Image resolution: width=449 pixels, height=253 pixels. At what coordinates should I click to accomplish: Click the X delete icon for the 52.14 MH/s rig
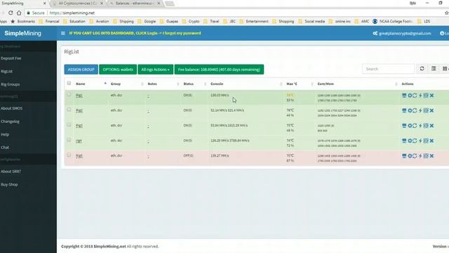click(431, 111)
